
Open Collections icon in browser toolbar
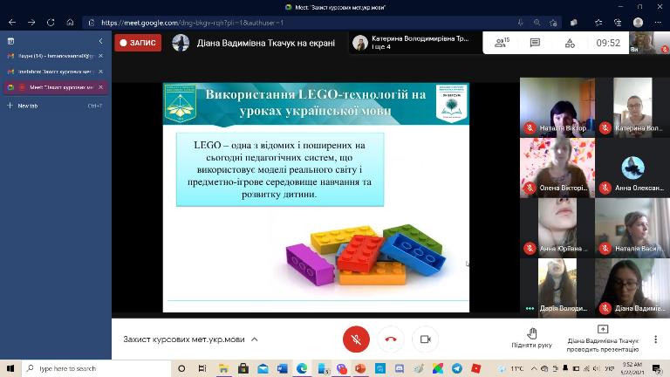coord(618,23)
